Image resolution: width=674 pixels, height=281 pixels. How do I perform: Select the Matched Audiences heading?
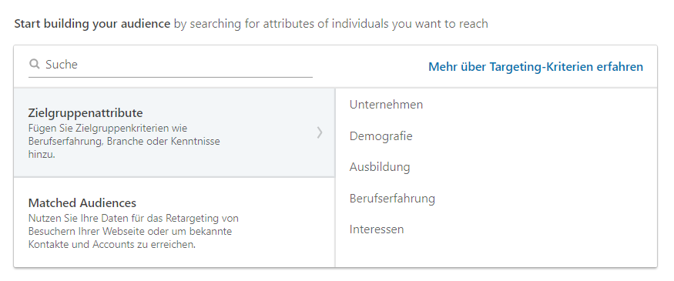click(82, 202)
